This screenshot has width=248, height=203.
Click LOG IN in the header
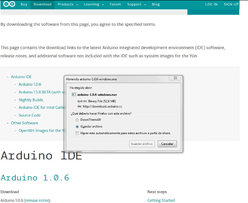click(211, 5)
